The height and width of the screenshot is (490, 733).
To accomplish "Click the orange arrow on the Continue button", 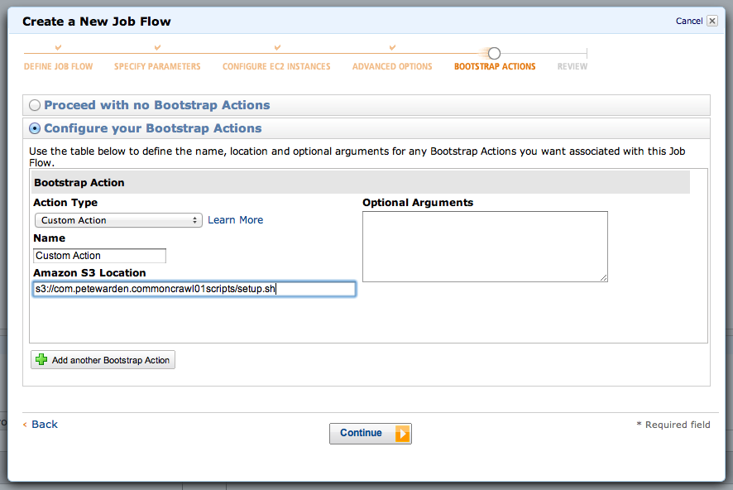I will (402, 434).
